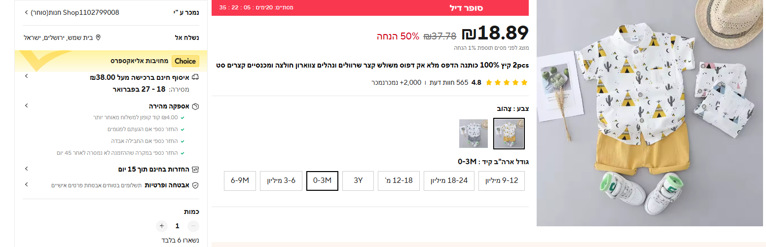Click the fast delivery box icon

click(x=195, y=106)
